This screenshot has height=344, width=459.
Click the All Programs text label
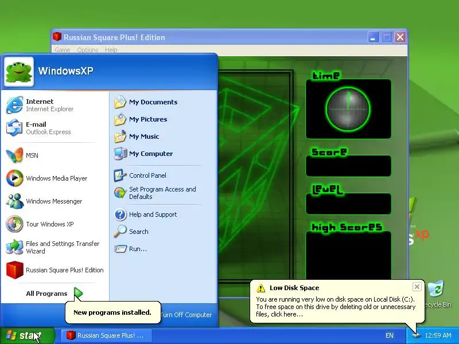point(46,294)
